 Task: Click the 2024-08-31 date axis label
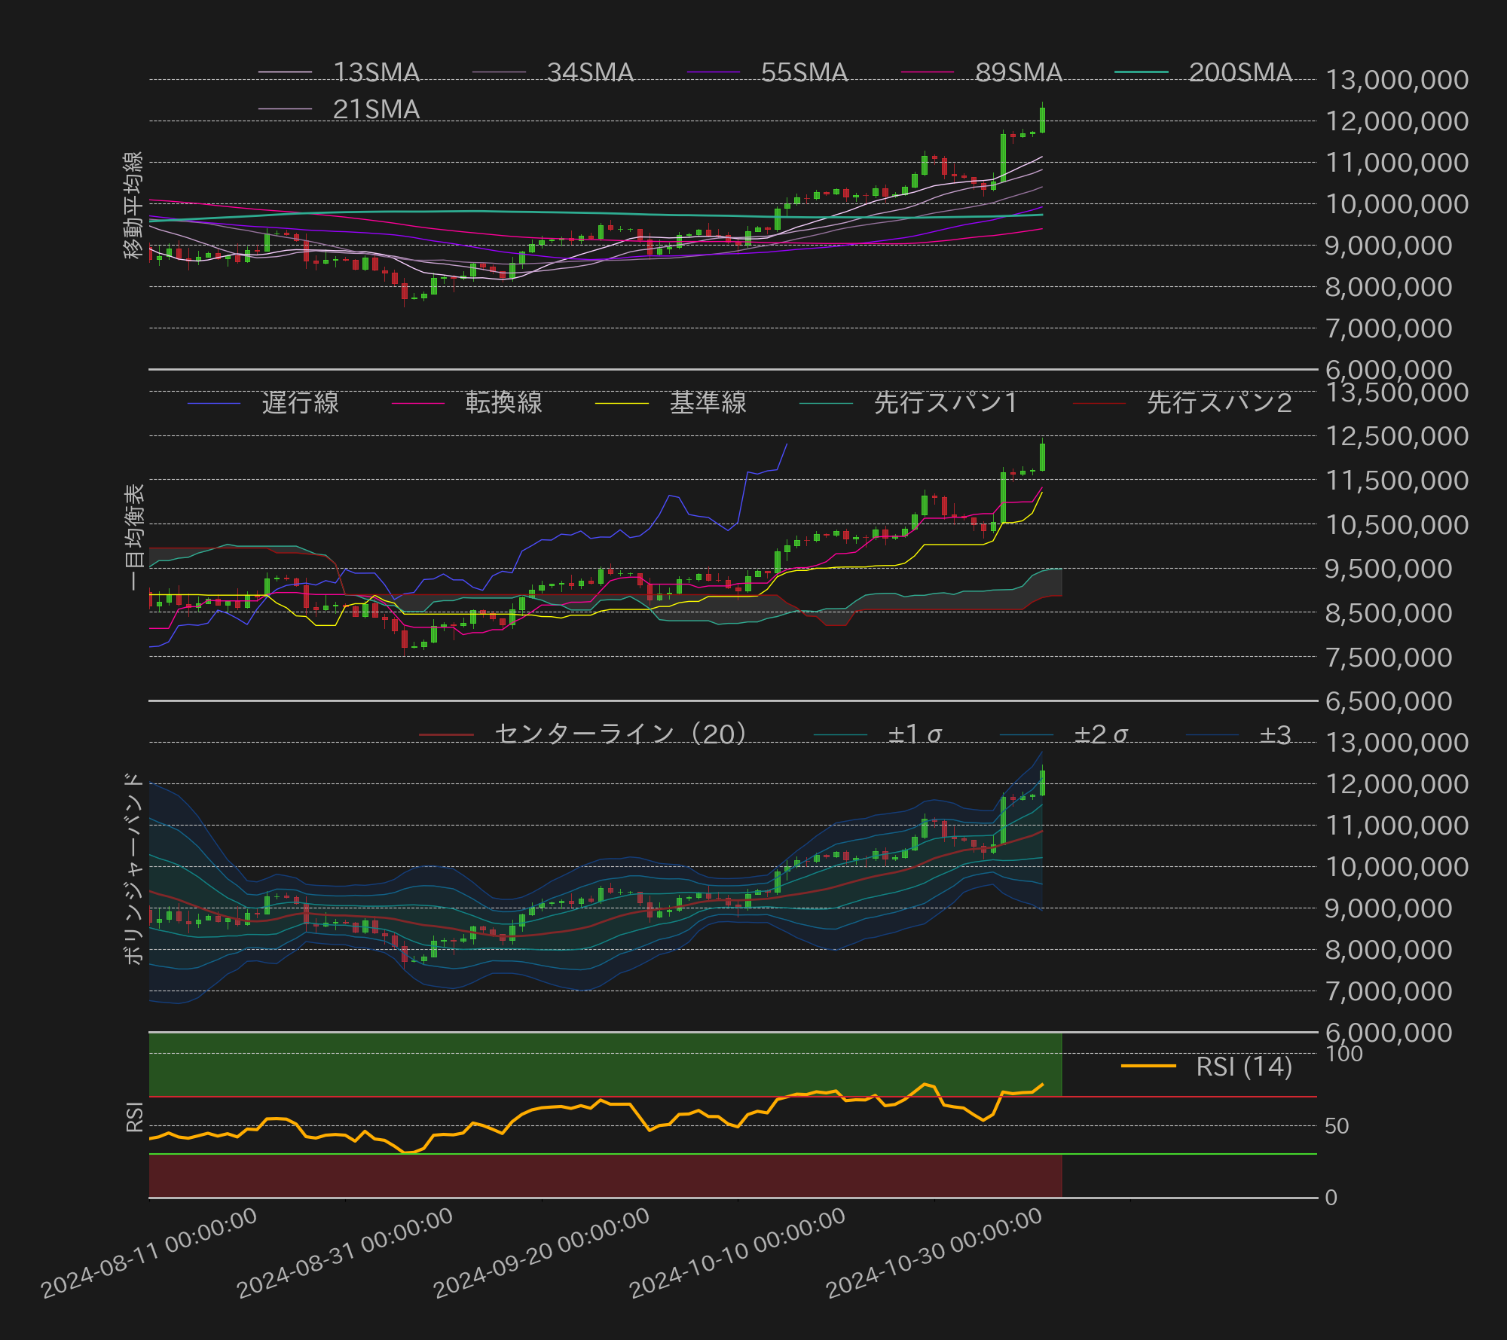coord(345,1253)
